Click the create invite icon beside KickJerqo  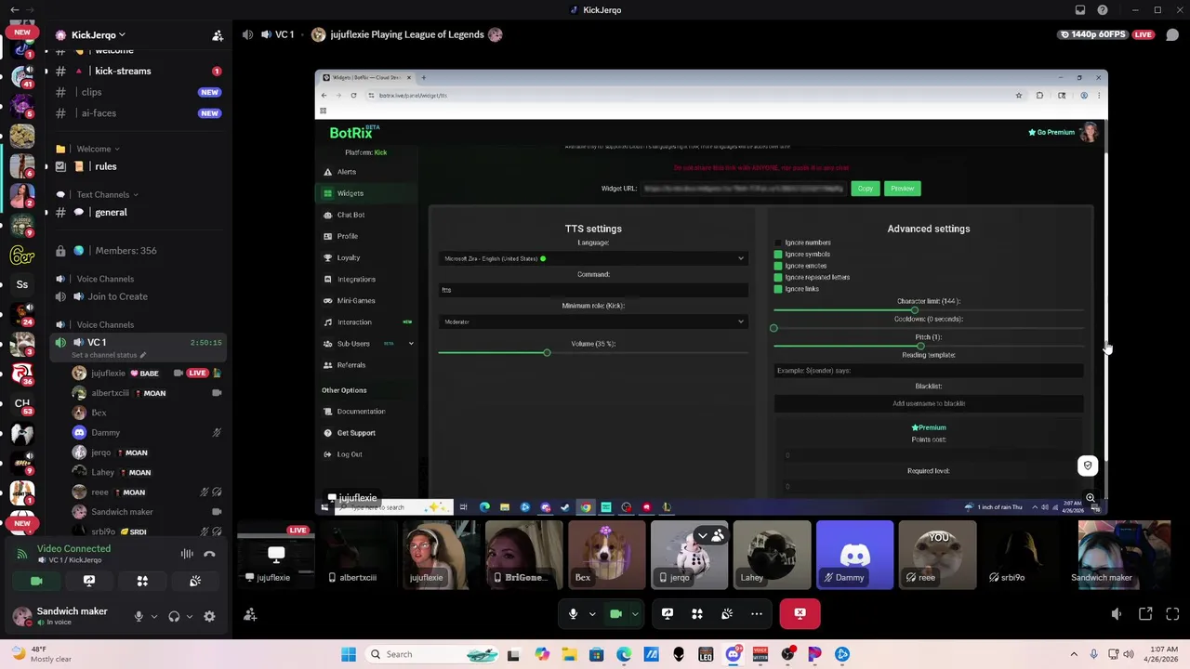(218, 35)
